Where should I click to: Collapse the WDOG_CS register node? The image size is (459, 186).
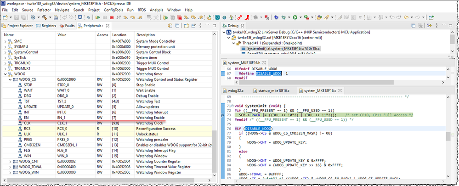coord(11,79)
